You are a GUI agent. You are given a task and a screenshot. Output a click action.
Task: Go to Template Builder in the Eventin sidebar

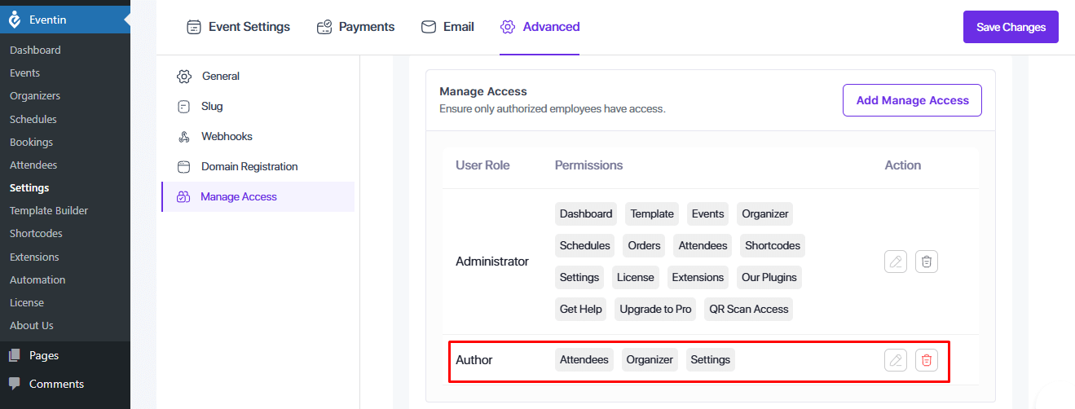[49, 210]
